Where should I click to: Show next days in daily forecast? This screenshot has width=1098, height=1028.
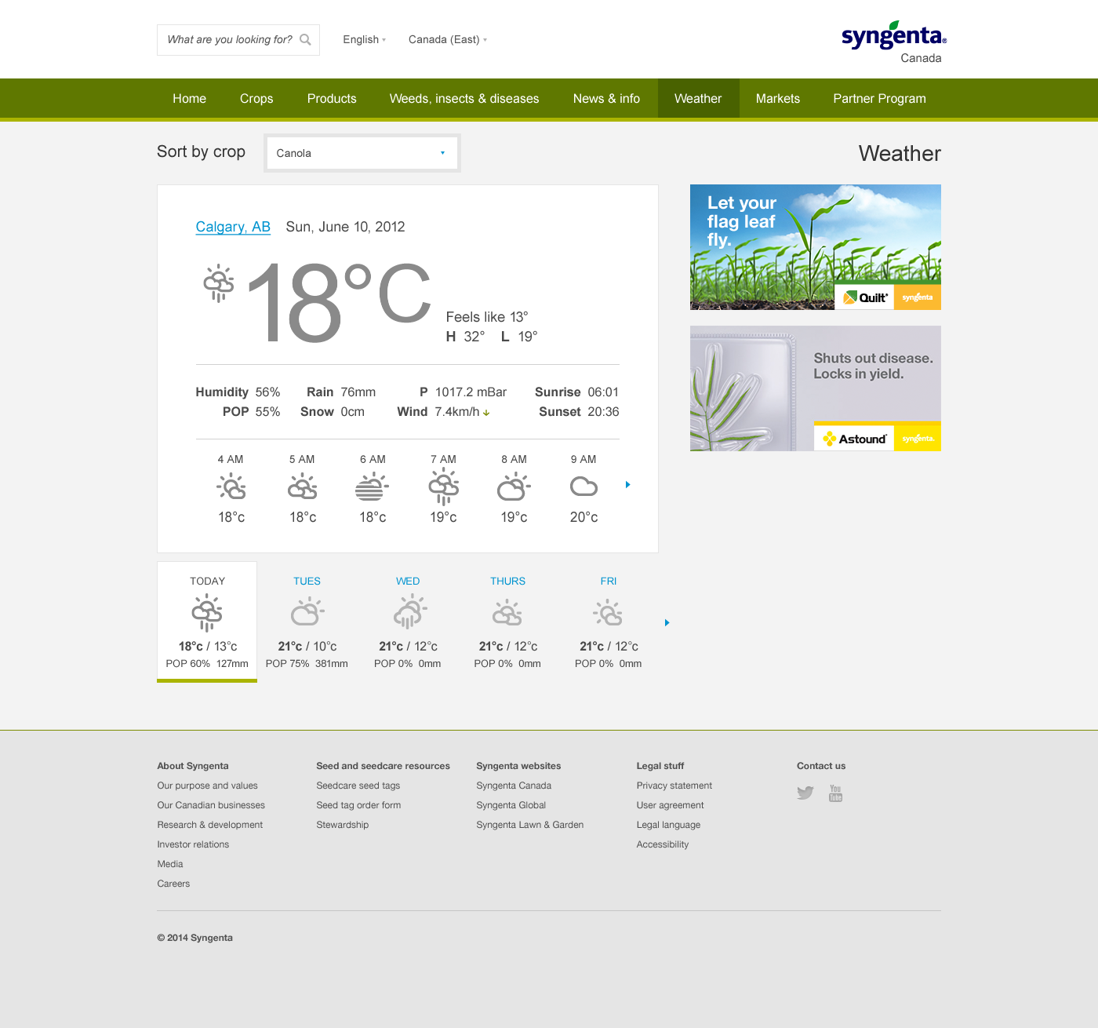pos(667,623)
